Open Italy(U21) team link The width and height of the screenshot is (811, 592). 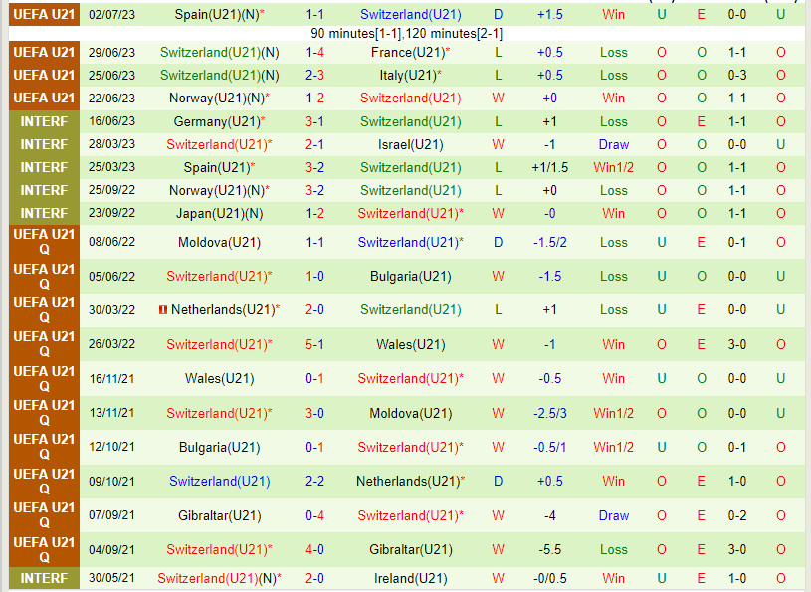click(411, 75)
